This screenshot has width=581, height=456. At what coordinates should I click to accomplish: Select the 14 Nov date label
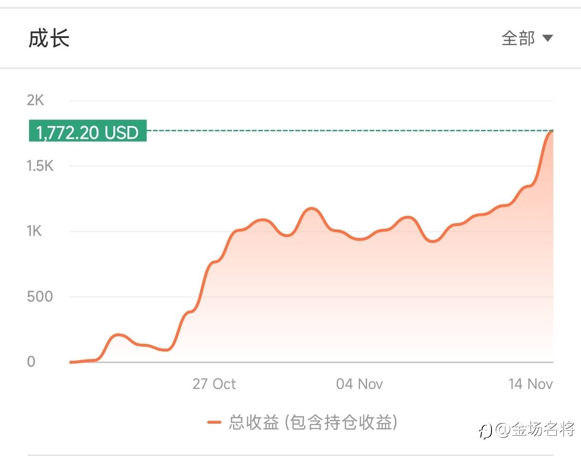(530, 384)
